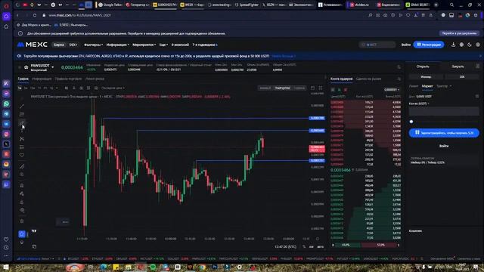The height and width of the screenshot is (272, 484).
Task: Show only bids green order book icon
Action: click(340, 90)
